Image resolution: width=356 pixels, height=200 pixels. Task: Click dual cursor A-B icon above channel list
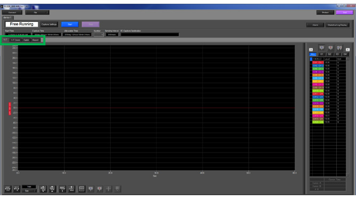tap(339, 48)
